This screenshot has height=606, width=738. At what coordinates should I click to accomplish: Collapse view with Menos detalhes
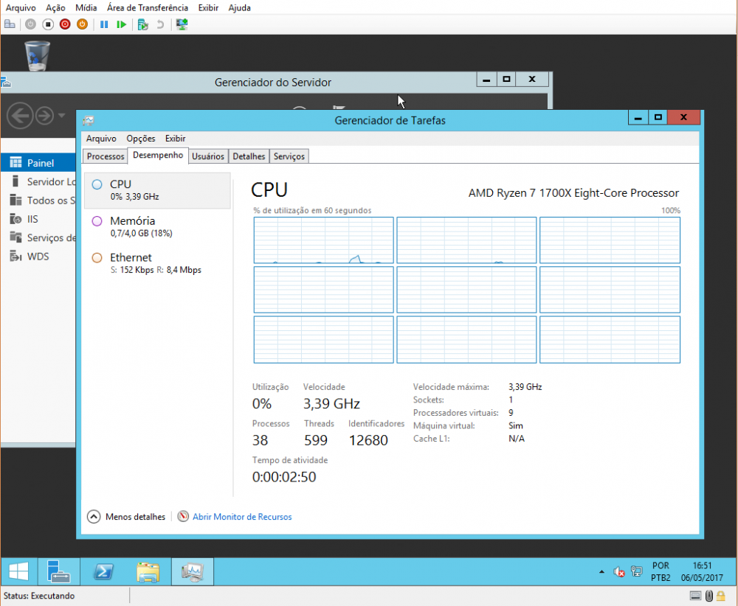(x=126, y=517)
